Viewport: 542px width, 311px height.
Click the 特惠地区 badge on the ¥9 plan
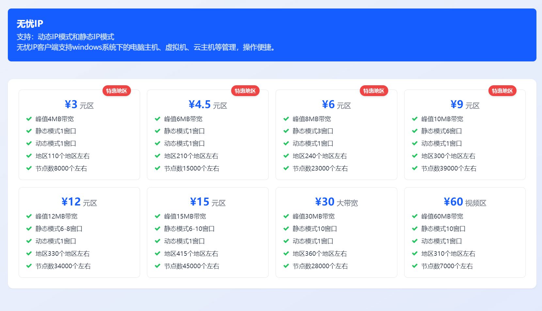pyautogui.click(x=502, y=91)
